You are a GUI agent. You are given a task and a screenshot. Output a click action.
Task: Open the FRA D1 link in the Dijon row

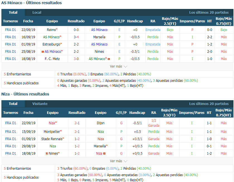coord(11,123)
